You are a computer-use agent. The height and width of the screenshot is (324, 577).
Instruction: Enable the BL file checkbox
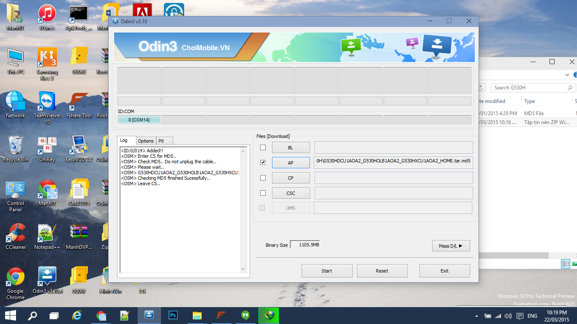263,147
